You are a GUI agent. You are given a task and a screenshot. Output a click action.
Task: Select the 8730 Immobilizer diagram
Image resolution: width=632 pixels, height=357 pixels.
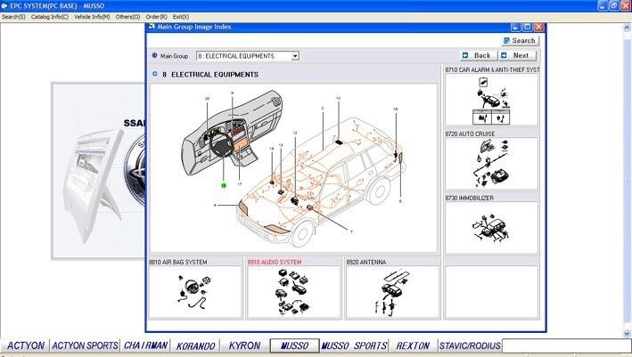(x=491, y=228)
